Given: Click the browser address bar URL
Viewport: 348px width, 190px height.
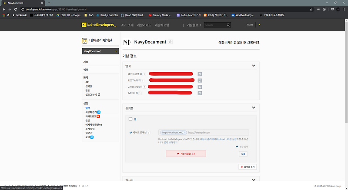Looking at the screenshot, I should tap(56, 9).
